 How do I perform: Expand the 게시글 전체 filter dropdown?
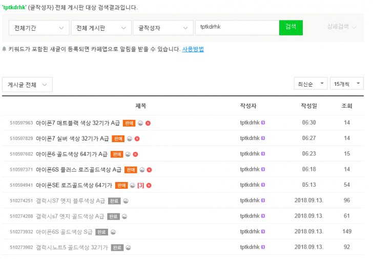[x=27, y=85]
